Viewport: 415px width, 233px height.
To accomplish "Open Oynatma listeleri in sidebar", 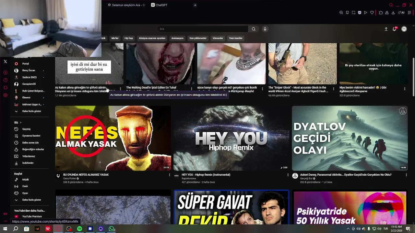I will click(29, 136).
